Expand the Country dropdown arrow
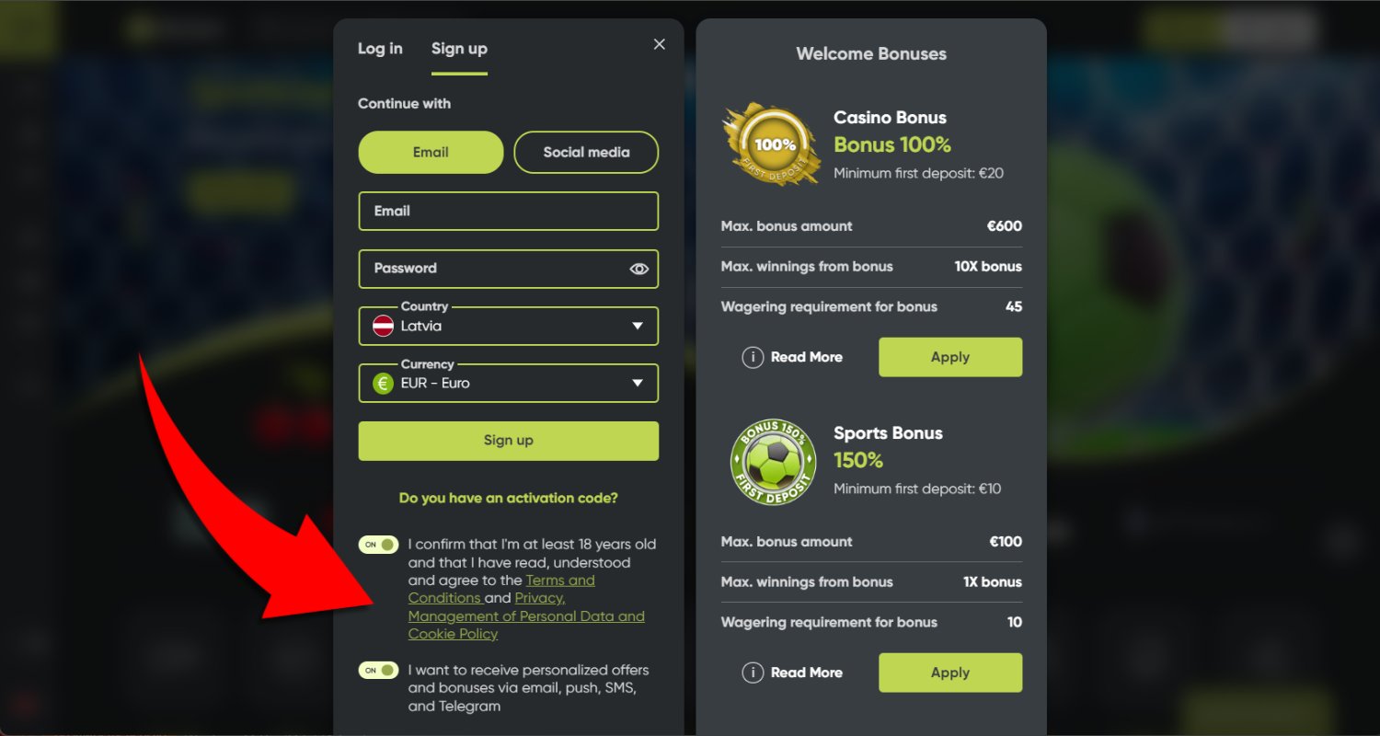This screenshot has height=736, width=1380. tap(638, 327)
